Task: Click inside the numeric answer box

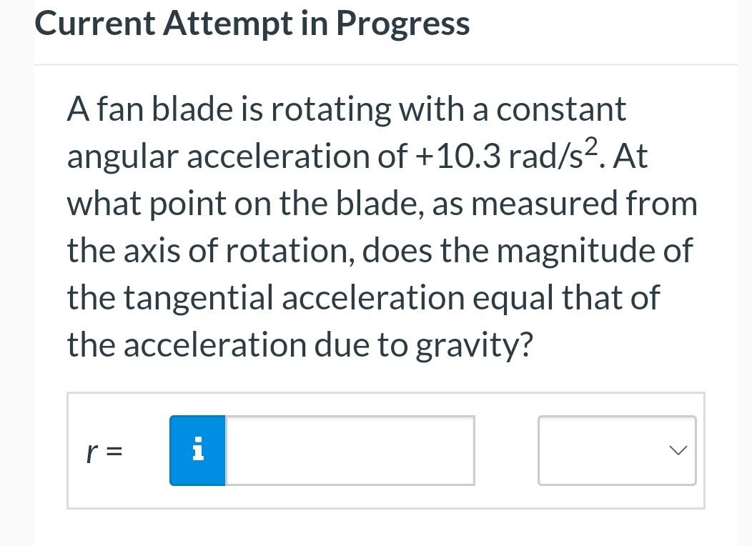Action: point(349,450)
